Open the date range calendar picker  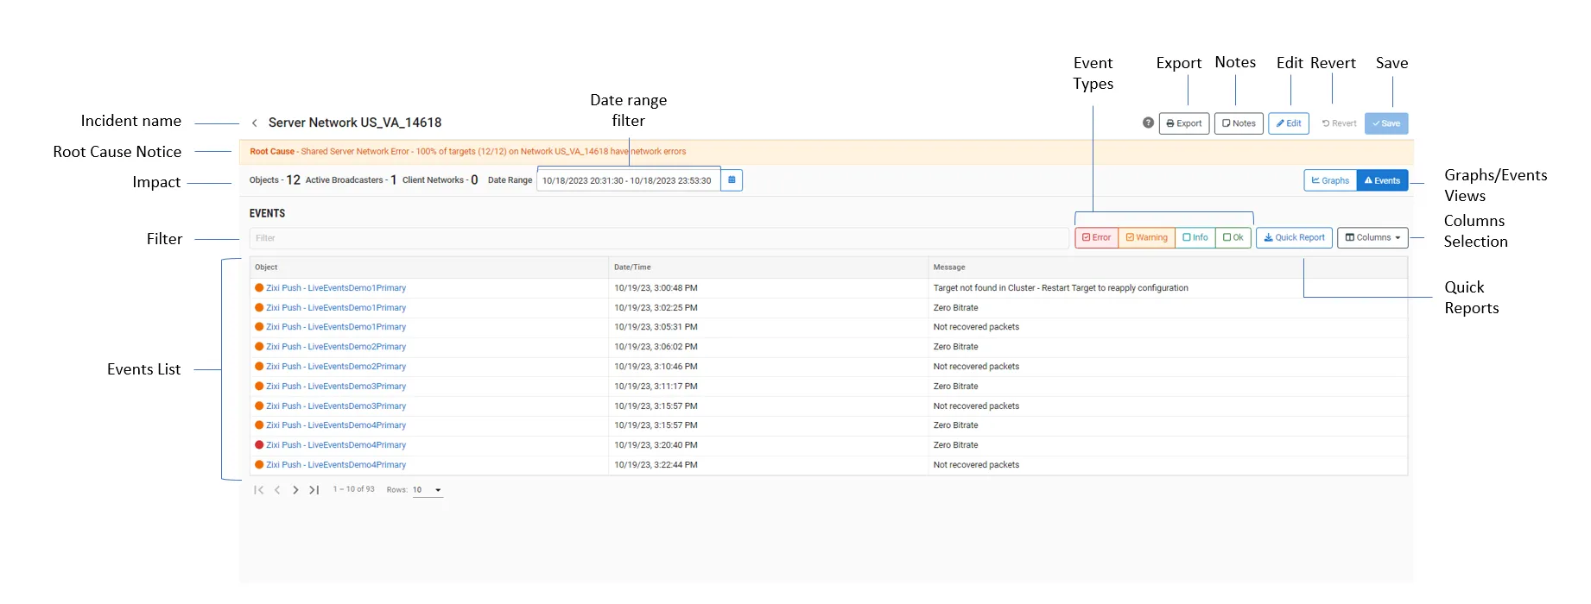tap(732, 180)
